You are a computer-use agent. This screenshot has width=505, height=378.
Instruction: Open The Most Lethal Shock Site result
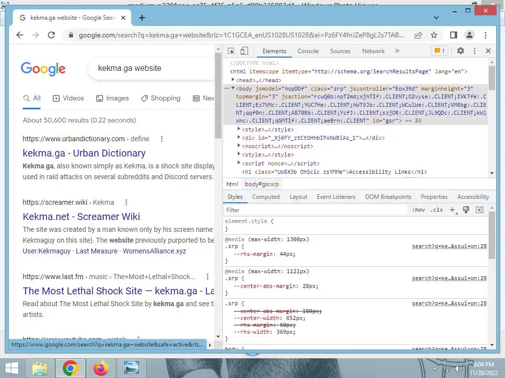tap(118, 291)
